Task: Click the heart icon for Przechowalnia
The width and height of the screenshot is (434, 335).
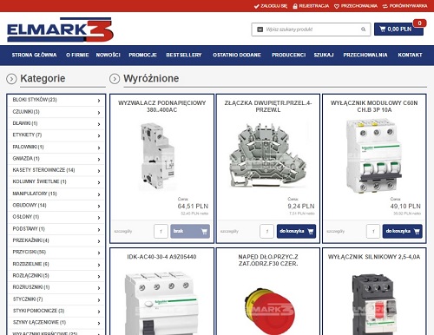Action: (x=337, y=6)
